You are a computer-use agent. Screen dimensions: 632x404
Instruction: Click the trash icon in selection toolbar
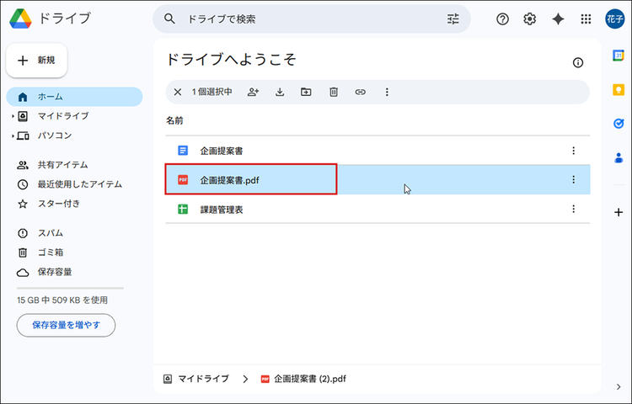333,92
